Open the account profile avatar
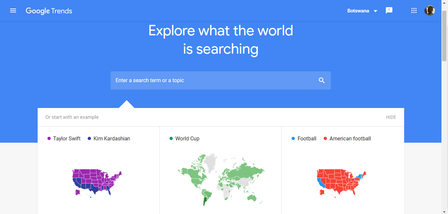This screenshot has width=448, height=214. coord(430,10)
